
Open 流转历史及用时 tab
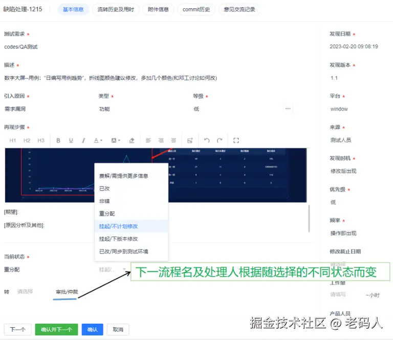(116, 10)
